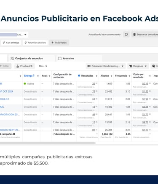Click total reach value 1,465,142
Screen dimensions: 158x184
pos(107,134)
